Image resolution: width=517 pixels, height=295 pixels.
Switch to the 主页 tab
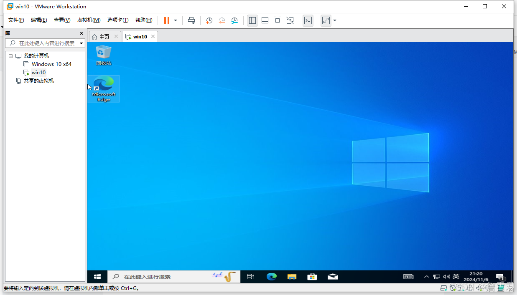tap(104, 36)
